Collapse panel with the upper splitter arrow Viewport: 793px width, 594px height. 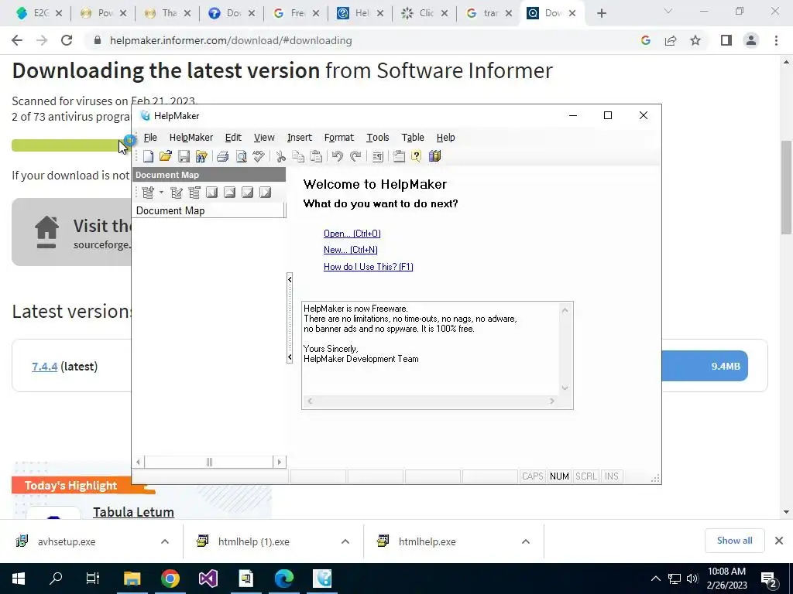click(x=290, y=278)
